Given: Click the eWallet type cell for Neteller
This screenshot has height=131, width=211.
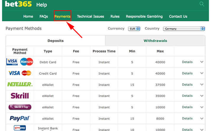Looking at the screenshot, I should click(x=48, y=85).
